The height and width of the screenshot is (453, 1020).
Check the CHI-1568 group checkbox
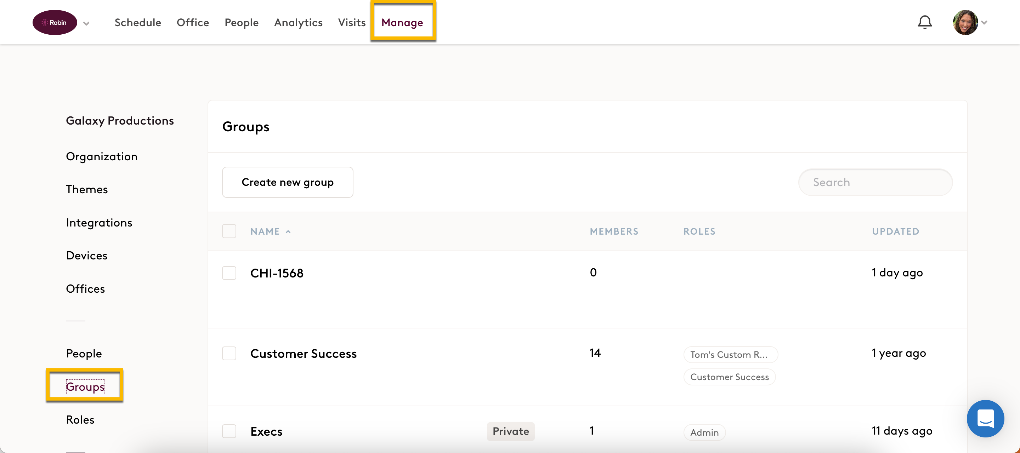[x=229, y=273]
